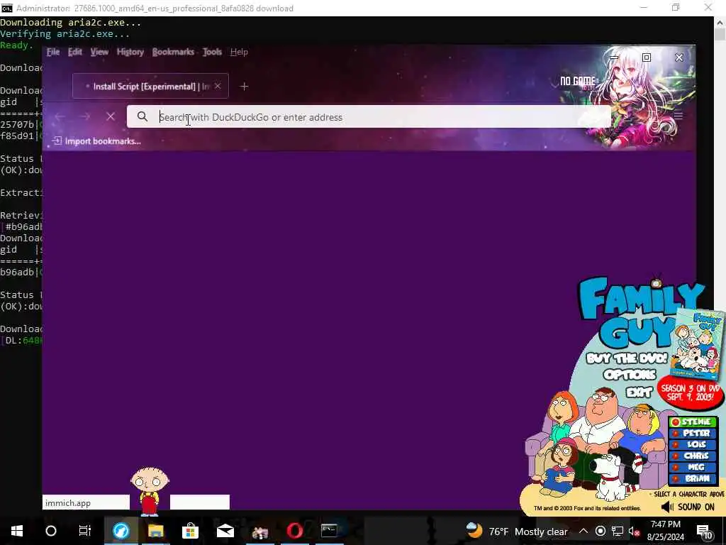Image resolution: width=726 pixels, height=545 pixels.
Task: Click the DuckDuckGo search address bar
Action: 369,117
